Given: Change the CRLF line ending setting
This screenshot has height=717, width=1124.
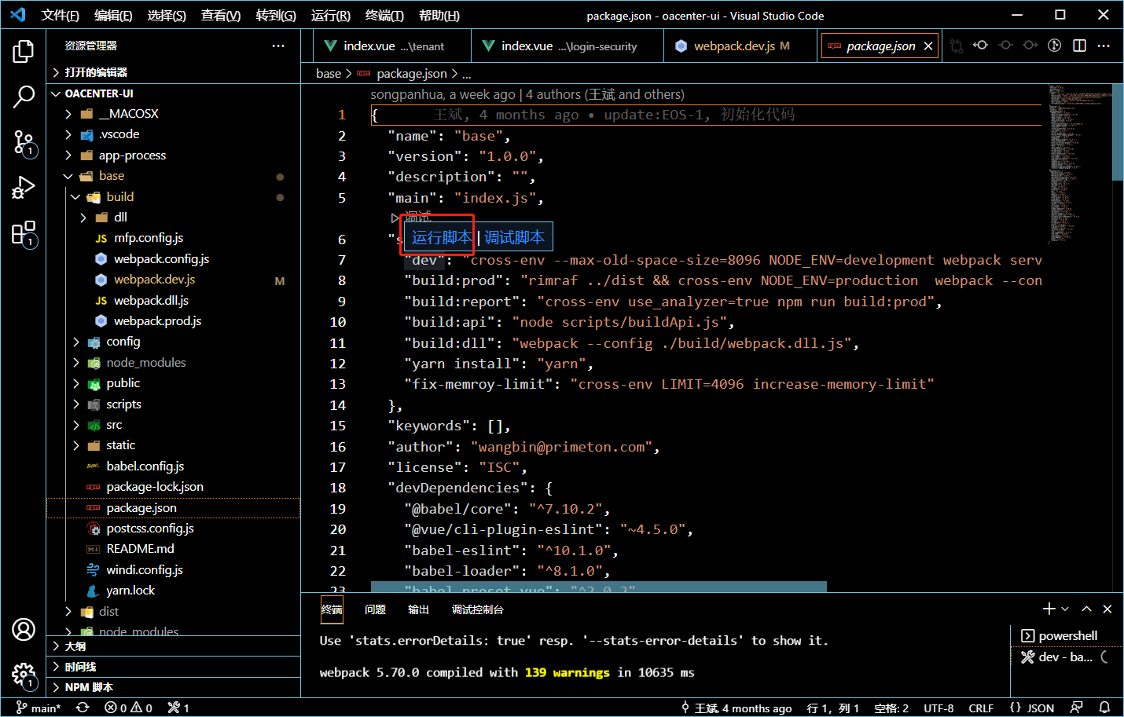Looking at the screenshot, I should click(x=980, y=708).
